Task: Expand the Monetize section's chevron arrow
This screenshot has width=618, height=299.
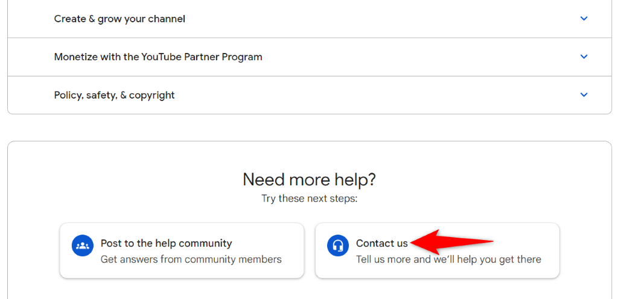Action: 584,57
